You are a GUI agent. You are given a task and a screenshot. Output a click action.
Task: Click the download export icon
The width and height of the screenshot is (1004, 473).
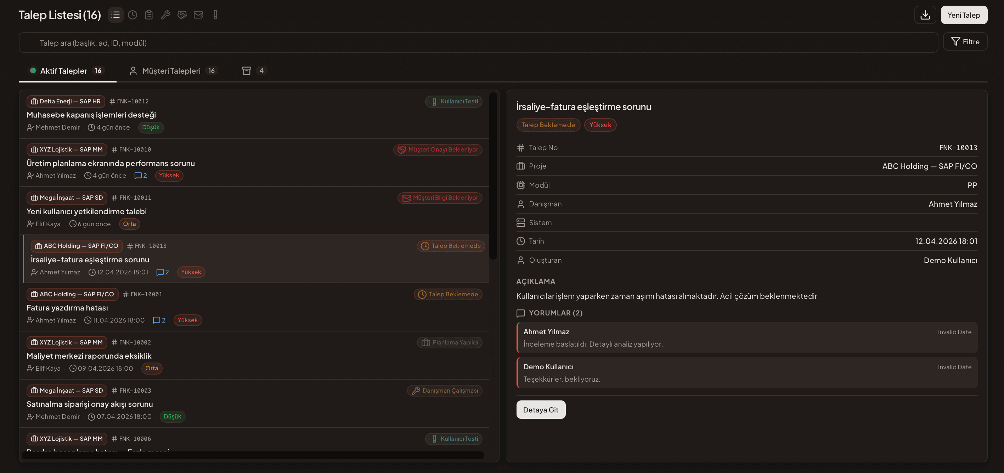925,15
